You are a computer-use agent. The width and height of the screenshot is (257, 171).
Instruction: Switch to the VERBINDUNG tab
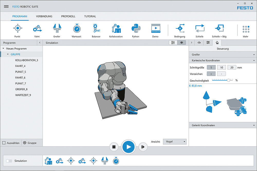point(44,16)
